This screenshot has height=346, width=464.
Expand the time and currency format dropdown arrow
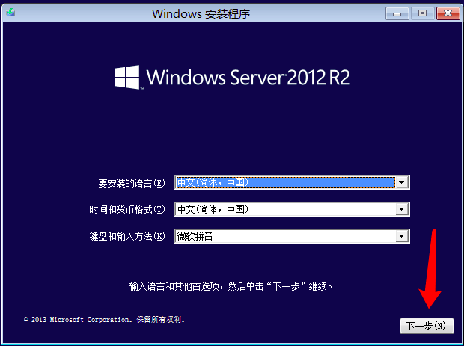coord(402,209)
